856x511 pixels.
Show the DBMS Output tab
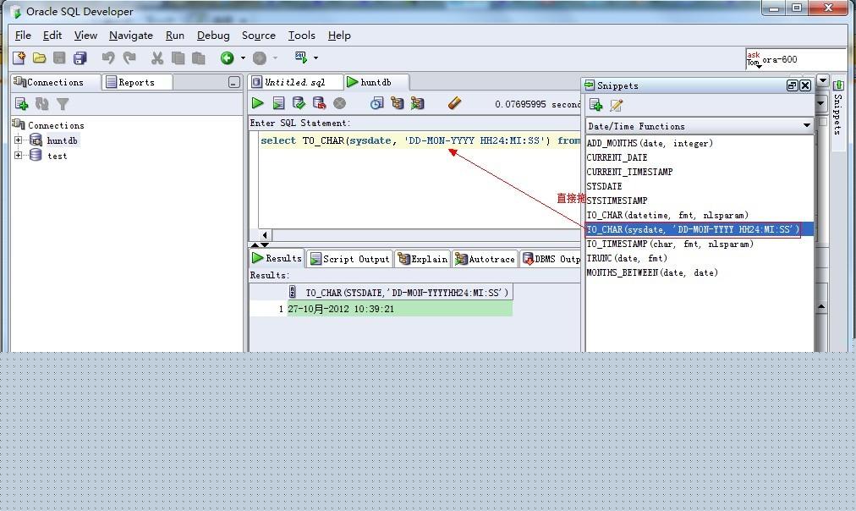click(x=551, y=259)
